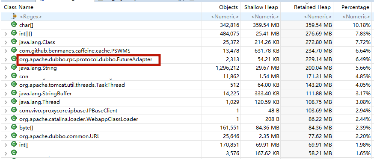The image size is (374, 159).
Task: Click the Objects Numeric filter field
Action: [221, 16]
